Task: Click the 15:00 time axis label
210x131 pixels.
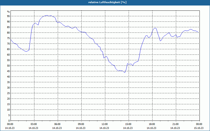Action: coord(128,124)
